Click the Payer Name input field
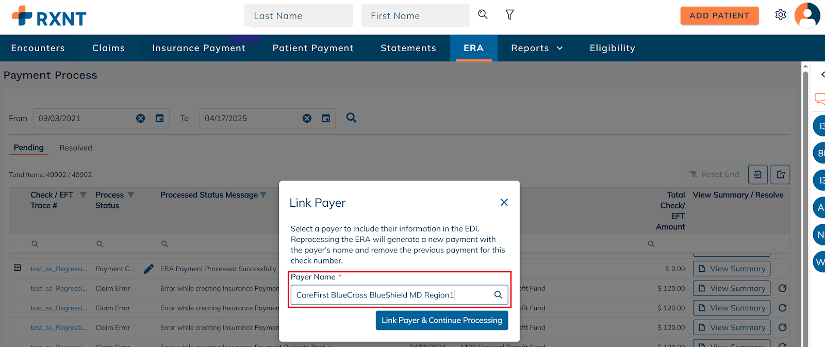The height and width of the screenshot is (347, 825). (392, 295)
